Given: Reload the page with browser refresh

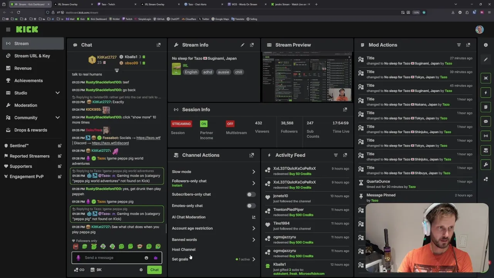Looking at the screenshot, I should [18, 12].
